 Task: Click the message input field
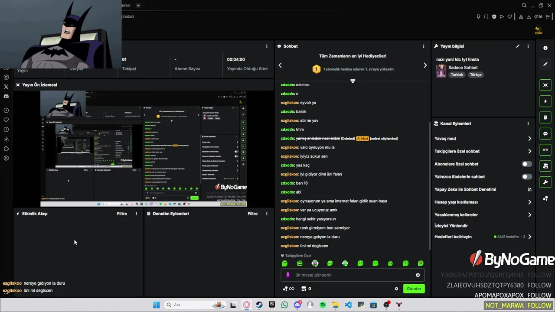point(353,275)
